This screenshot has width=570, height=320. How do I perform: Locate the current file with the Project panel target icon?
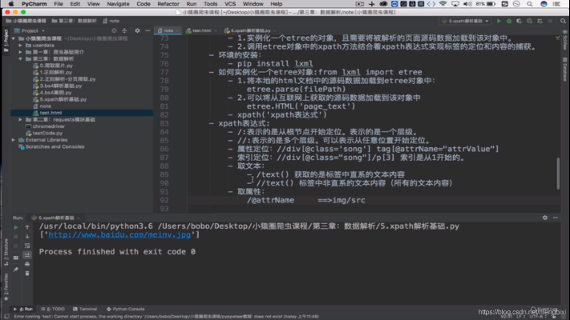[114, 31]
